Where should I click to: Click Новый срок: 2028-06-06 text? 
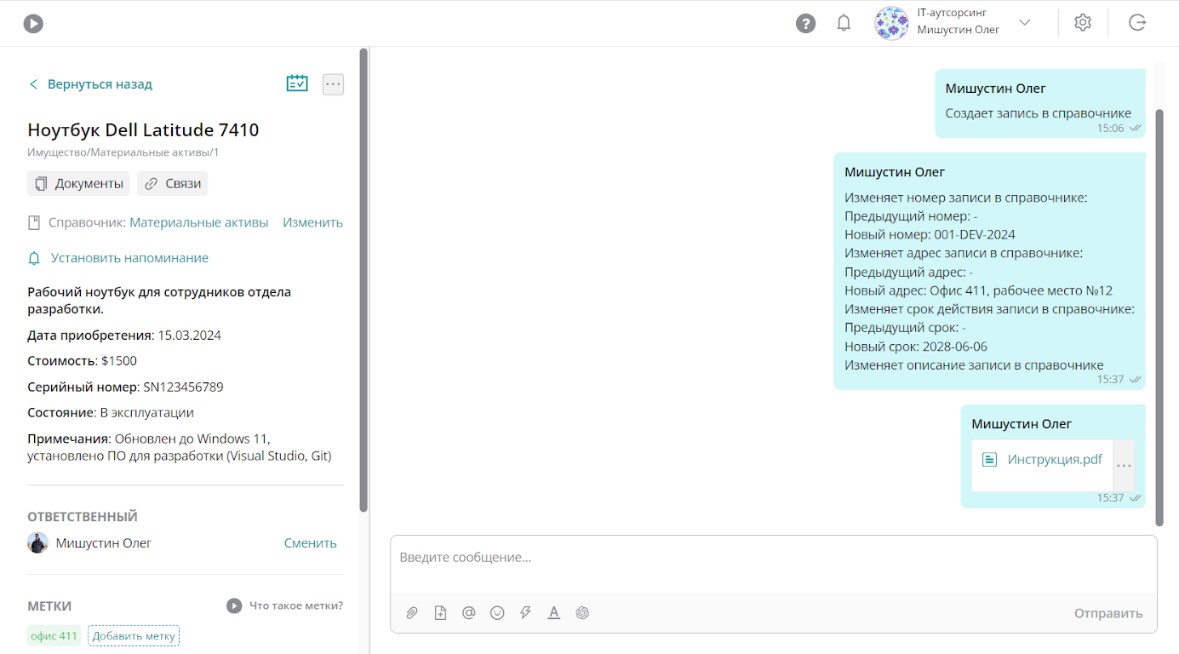pos(915,346)
